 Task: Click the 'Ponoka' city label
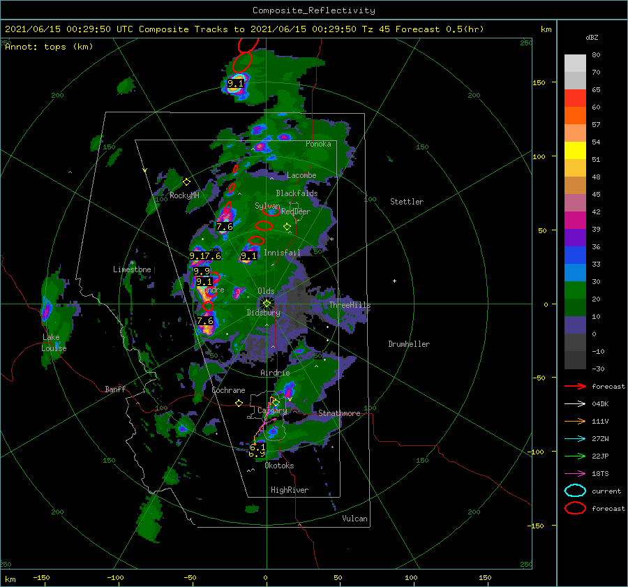coord(318,144)
